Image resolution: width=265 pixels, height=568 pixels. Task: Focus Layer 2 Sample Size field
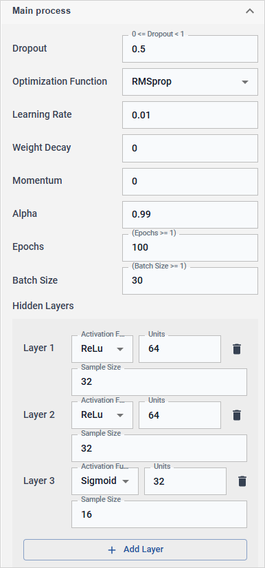[159, 448]
